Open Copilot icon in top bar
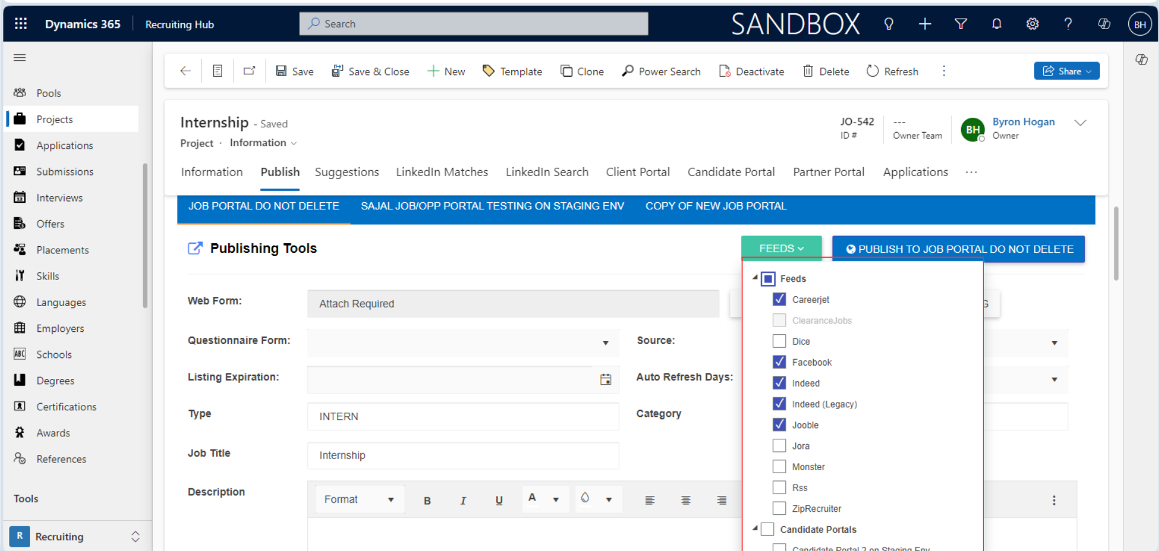1159x551 pixels. (1104, 24)
